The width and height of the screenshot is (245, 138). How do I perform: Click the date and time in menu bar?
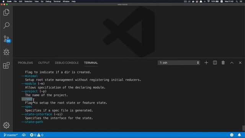click(x=229, y=2)
